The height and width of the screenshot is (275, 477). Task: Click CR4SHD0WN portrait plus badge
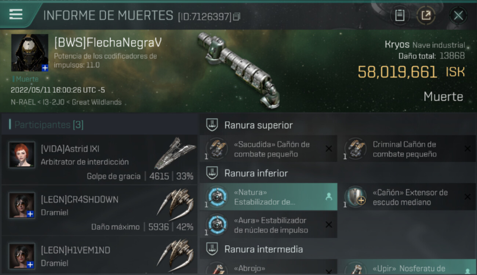point(30,214)
